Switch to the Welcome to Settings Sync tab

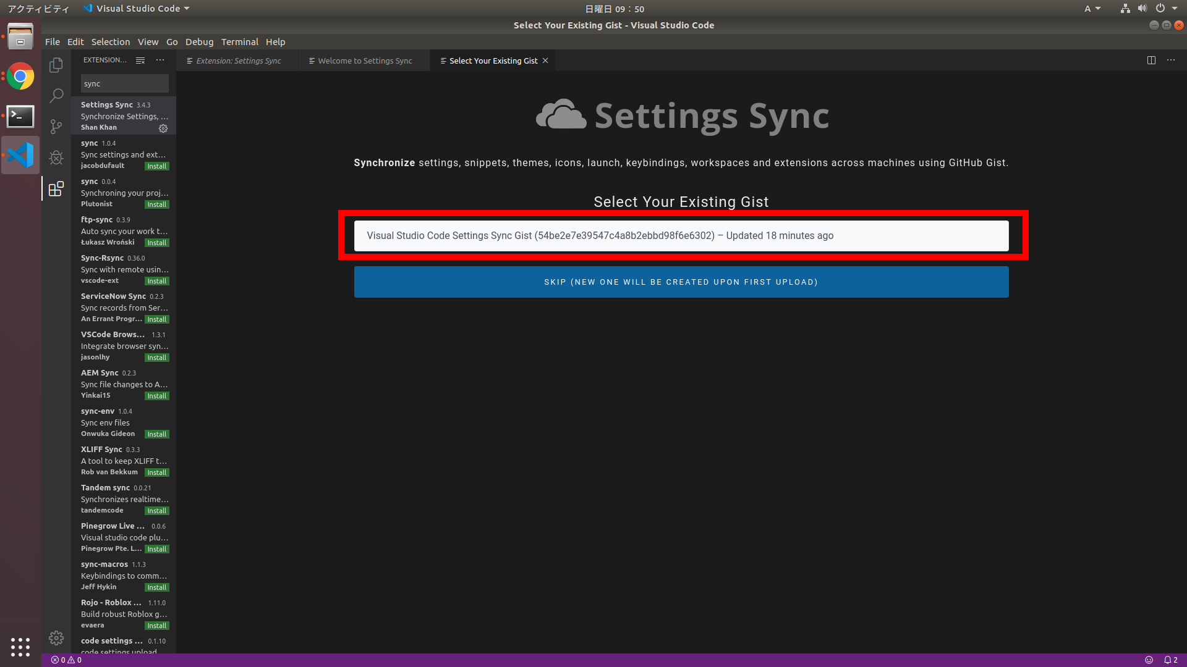(364, 61)
